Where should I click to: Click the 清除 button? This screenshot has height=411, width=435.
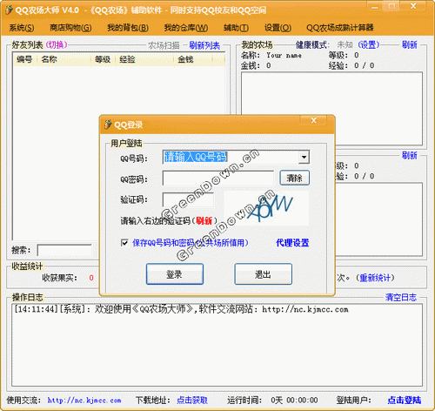[294, 178]
